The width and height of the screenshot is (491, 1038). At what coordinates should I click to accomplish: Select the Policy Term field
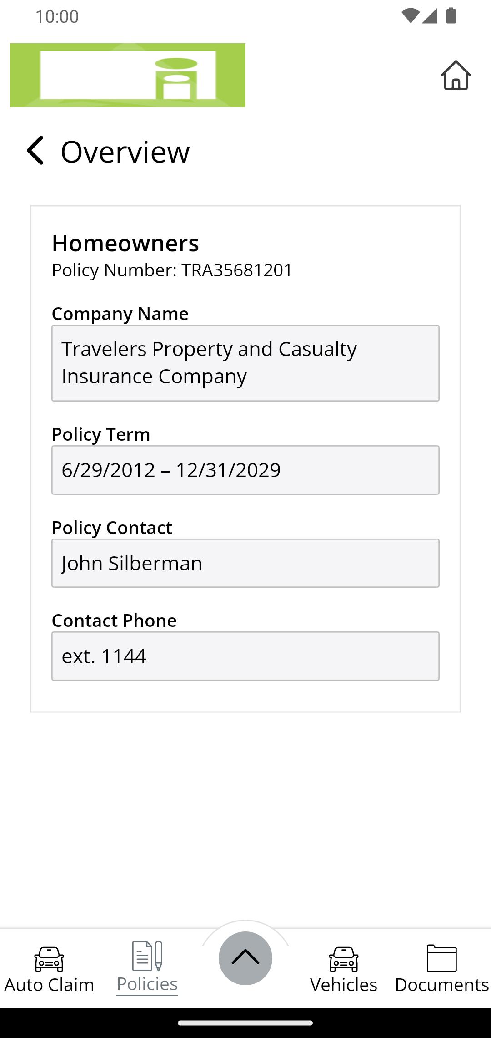tap(245, 470)
